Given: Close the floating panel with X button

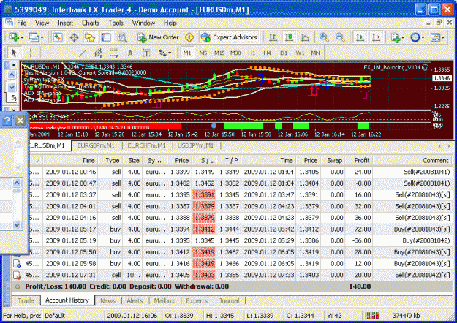Looking at the screenshot, I should coord(20,121).
